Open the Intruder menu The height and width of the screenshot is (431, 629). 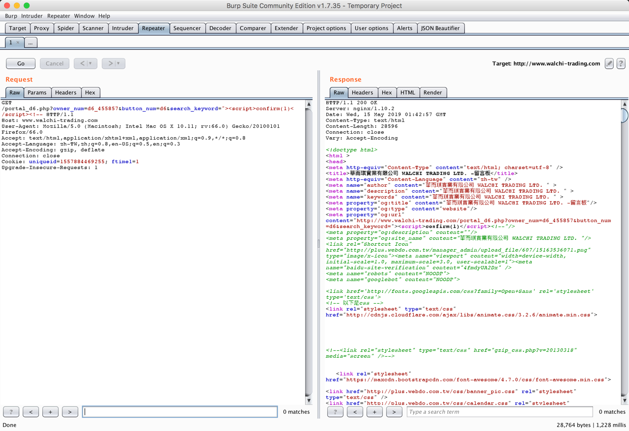pos(31,16)
